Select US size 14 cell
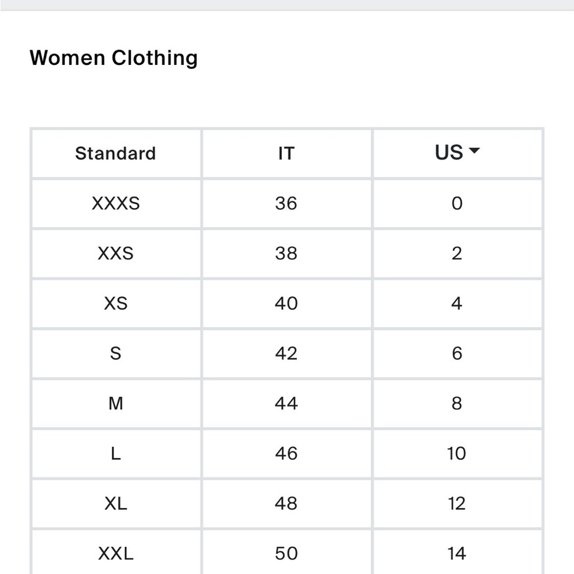Screen dimensions: 574x574 (x=457, y=552)
